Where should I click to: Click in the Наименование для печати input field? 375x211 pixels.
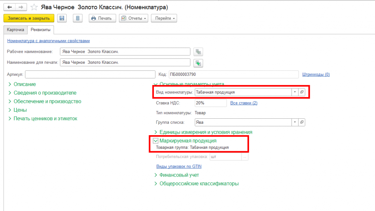click(125, 62)
